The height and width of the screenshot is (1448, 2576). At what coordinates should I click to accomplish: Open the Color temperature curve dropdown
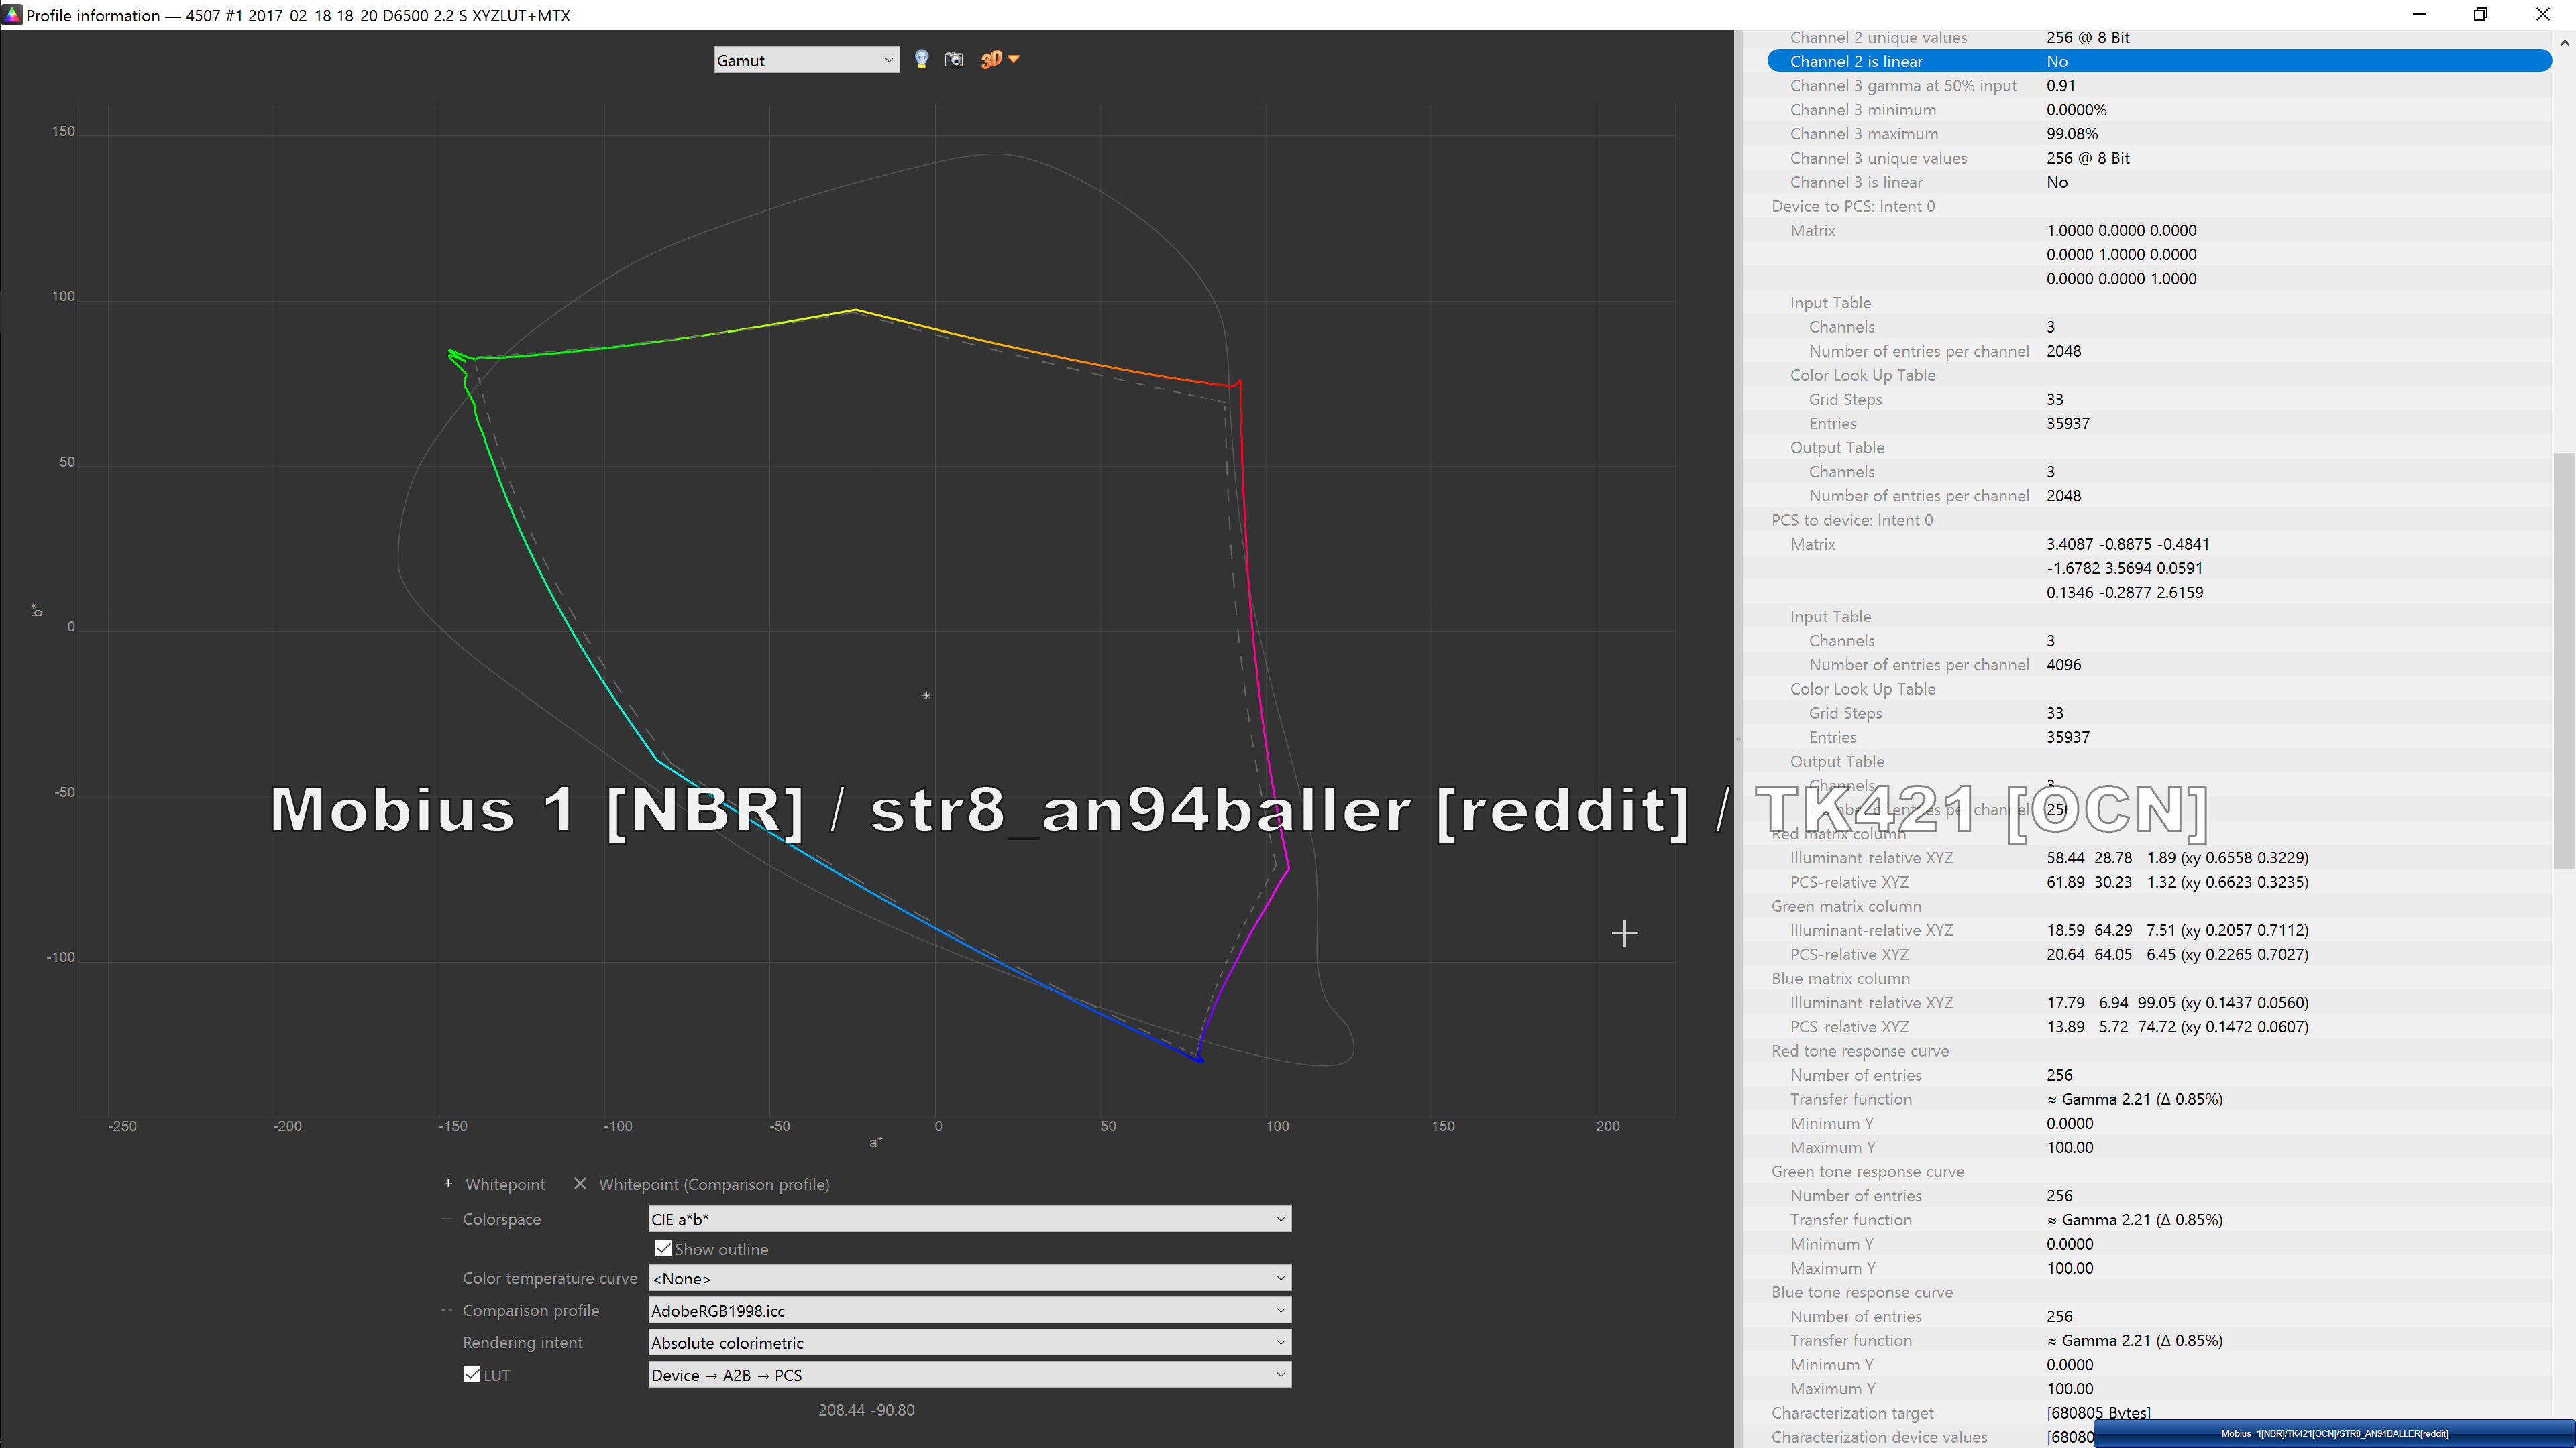(x=969, y=1278)
